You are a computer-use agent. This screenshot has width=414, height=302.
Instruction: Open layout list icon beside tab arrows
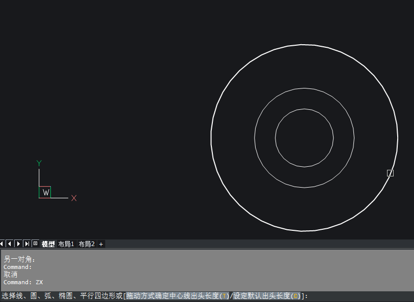click(x=35, y=244)
